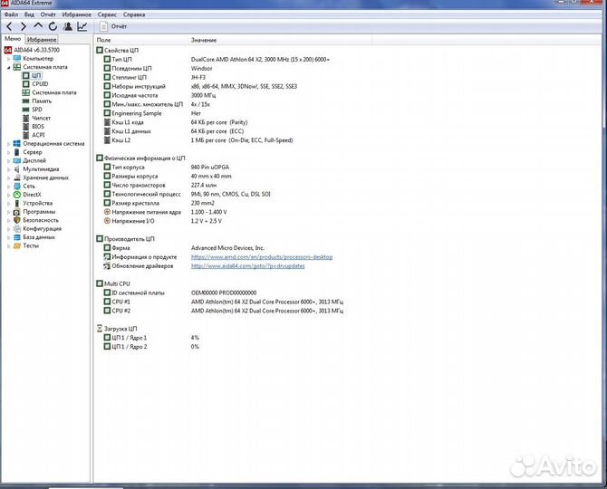The height and width of the screenshot is (489, 607).
Task: Select the Память memory item
Action: pyautogui.click(x=42, y=101)
